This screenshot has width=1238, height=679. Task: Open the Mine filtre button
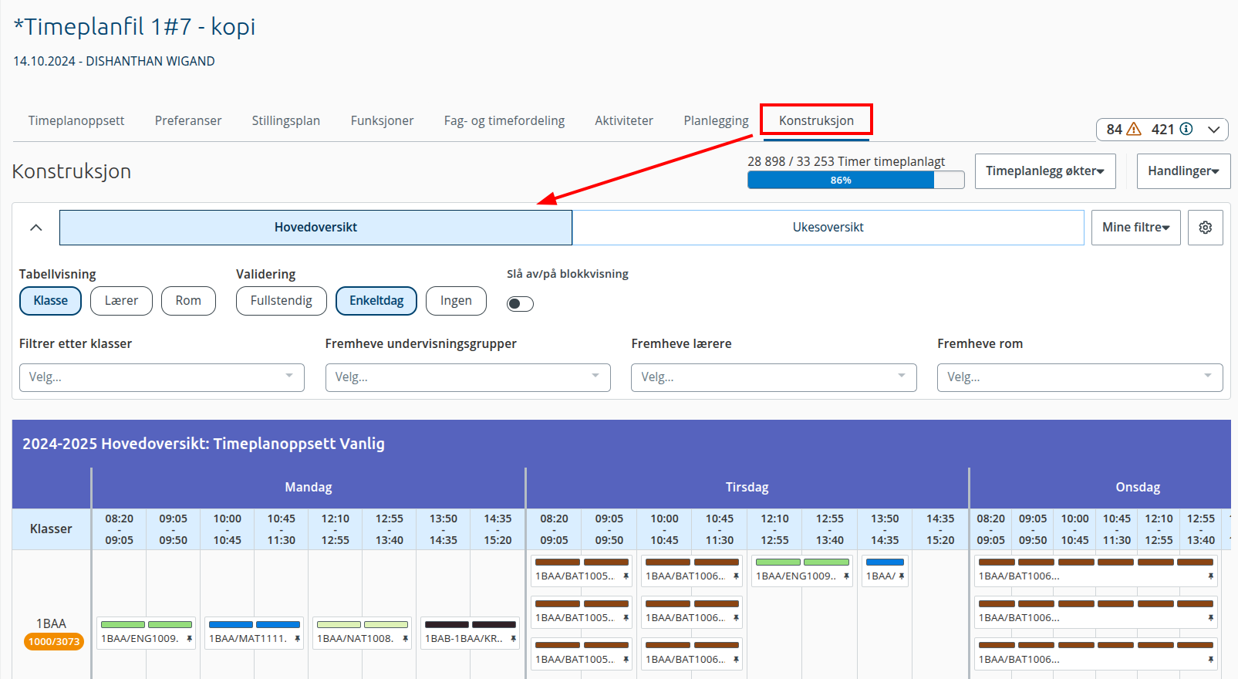coord(1135,228)
